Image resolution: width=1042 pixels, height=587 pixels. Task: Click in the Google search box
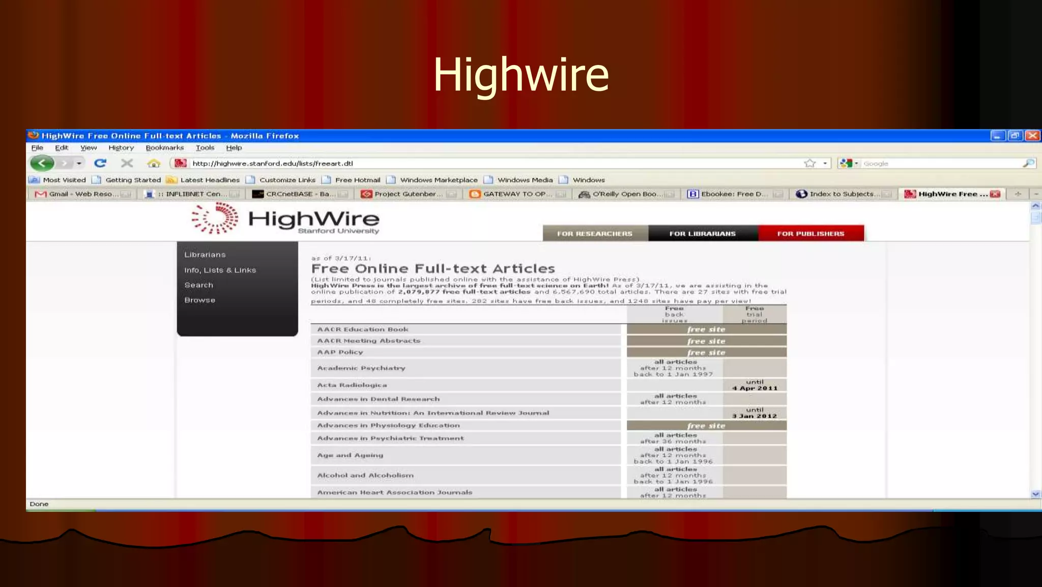point(941,164)
